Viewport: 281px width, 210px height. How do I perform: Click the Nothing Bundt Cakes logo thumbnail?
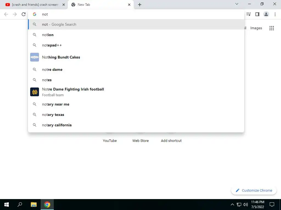(35, 57)
